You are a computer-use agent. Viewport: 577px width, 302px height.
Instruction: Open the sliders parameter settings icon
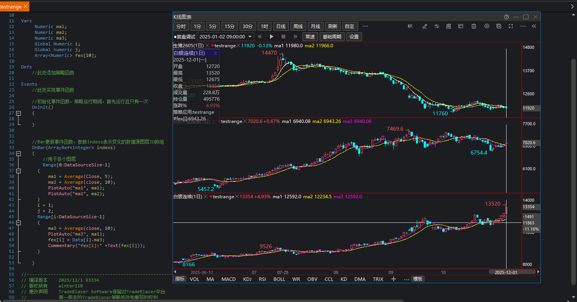[x=437, y=27]
